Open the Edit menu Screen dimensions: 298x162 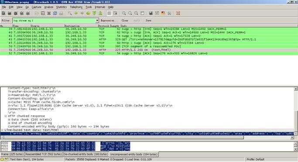pyautogui.click(x=11, y=7)
